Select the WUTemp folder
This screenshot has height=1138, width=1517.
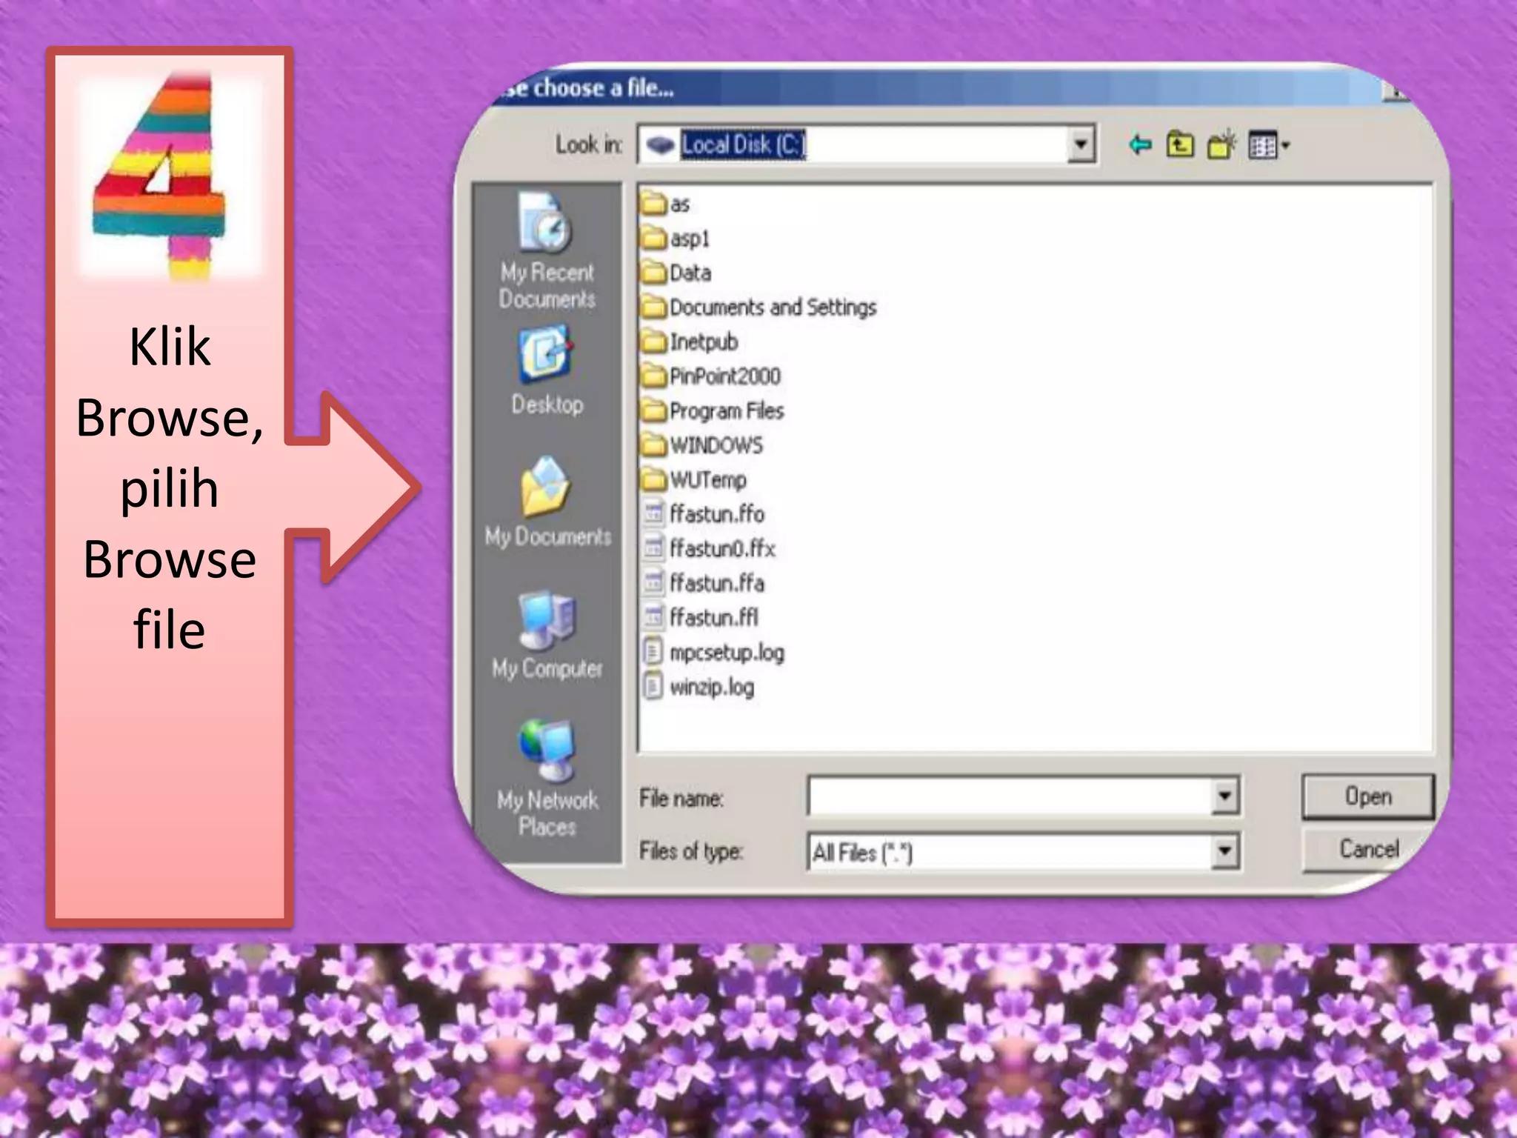coord(693,479)
